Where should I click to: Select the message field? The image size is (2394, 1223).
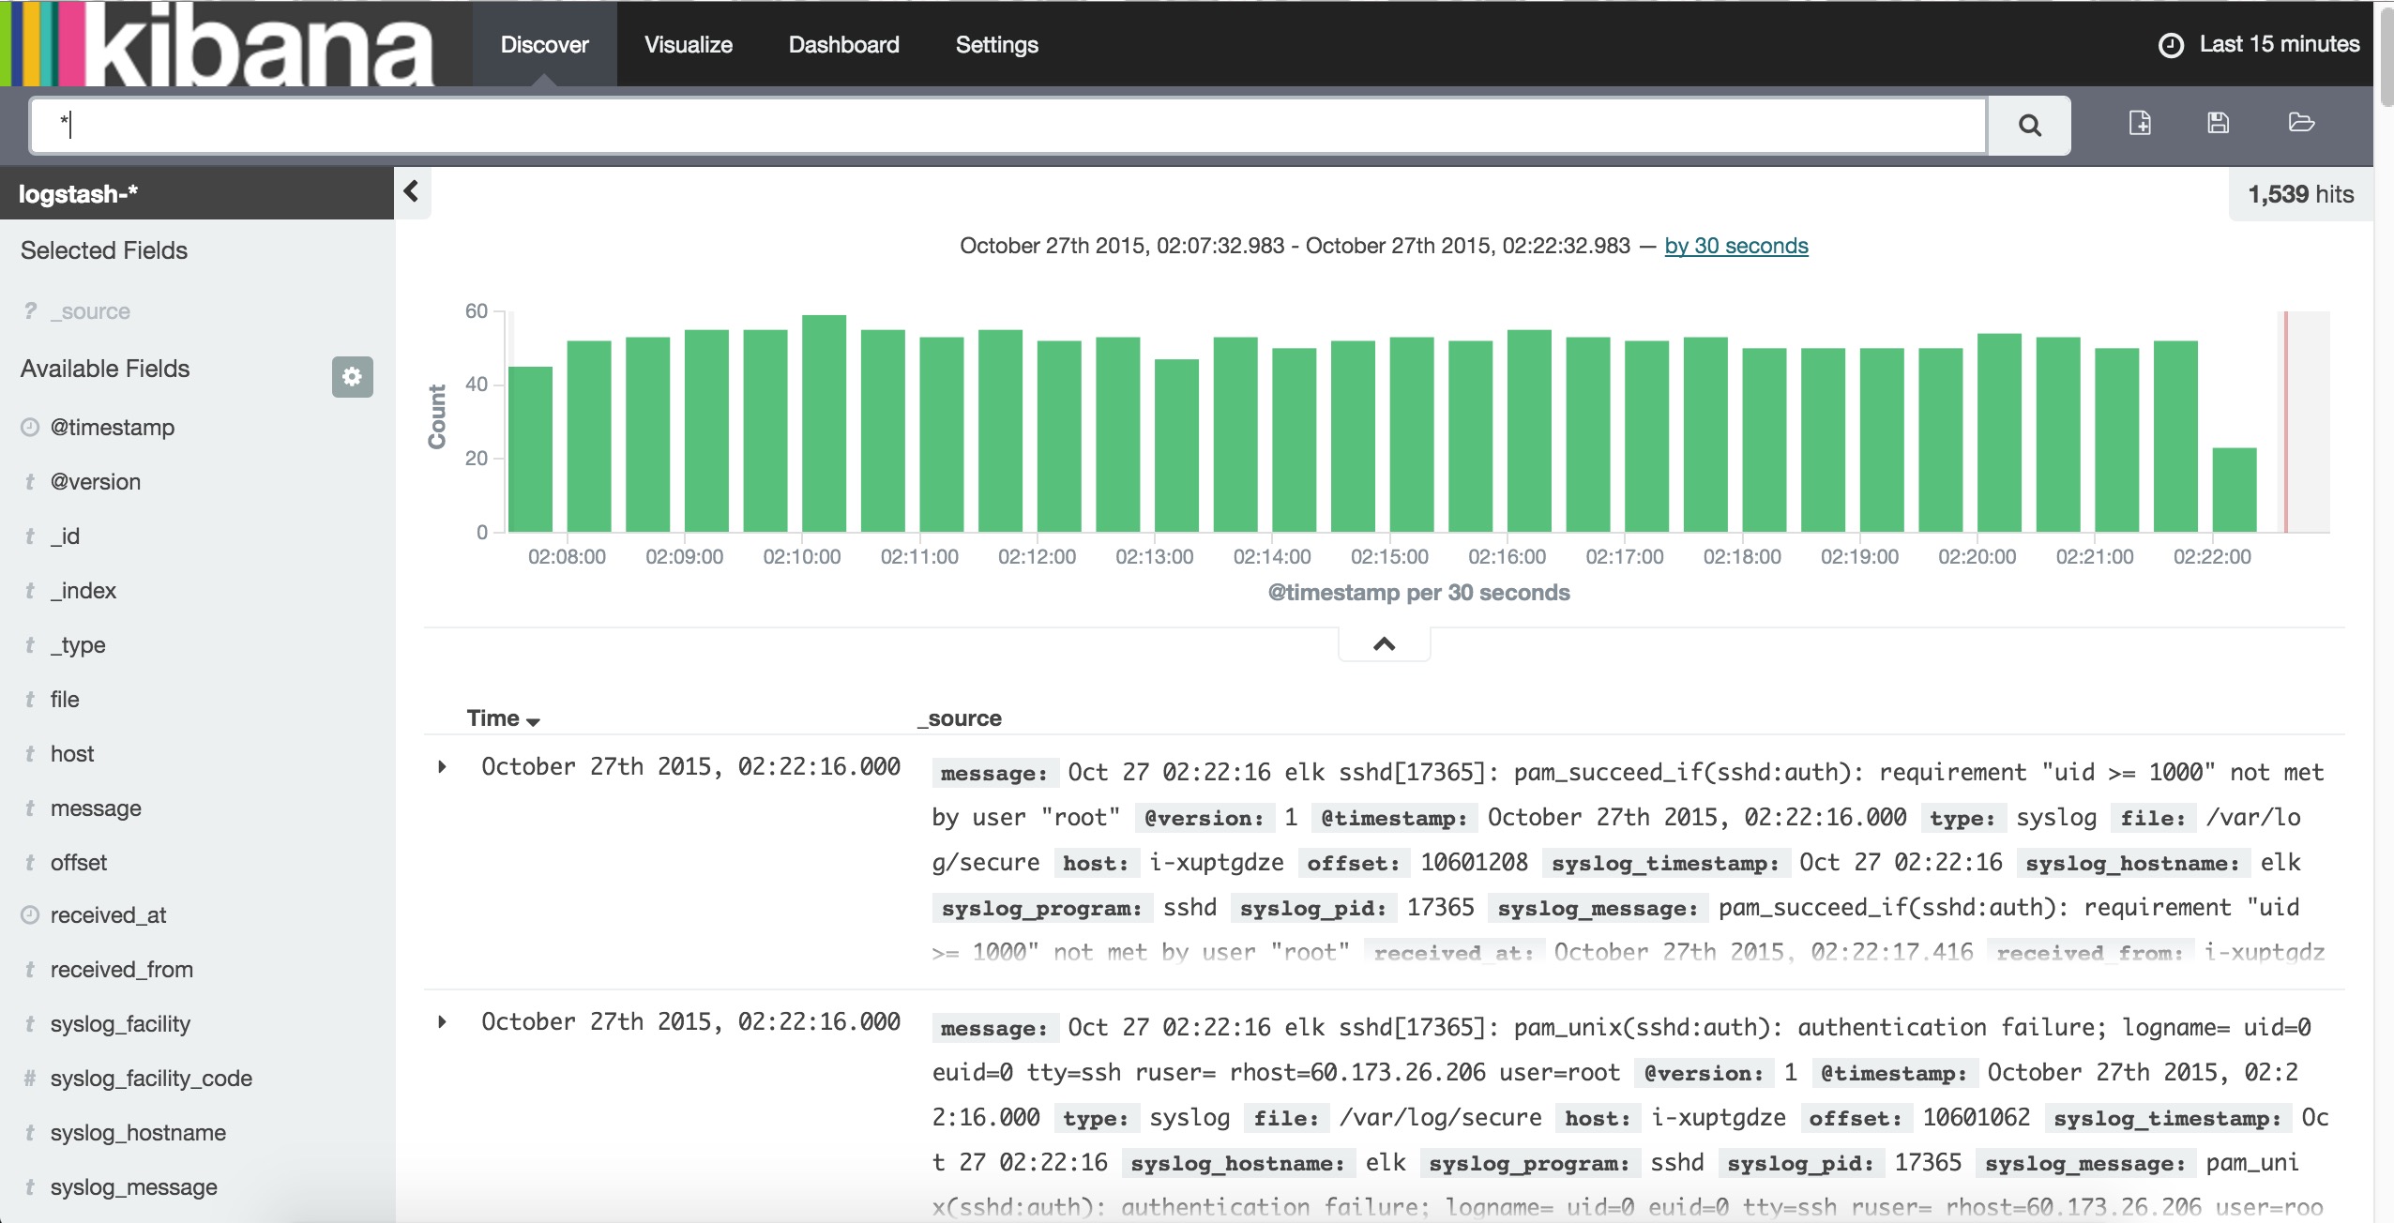[x=96, y=808]
